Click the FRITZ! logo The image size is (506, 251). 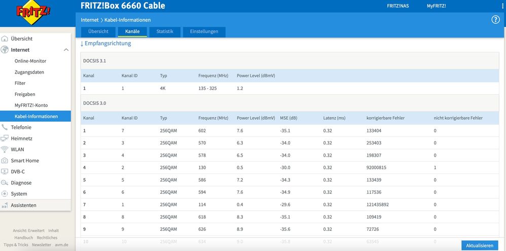point(33,12)
